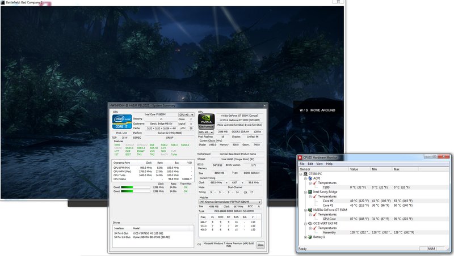Close the HWiNFO64 System Summary window via X
Image resolution: width=454 pixels, height=256 pixels.
pyautogui.click(x=264, y=106)
